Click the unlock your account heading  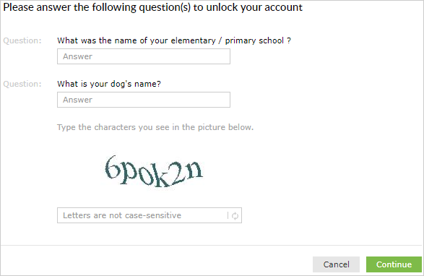(x=153, y=7)
